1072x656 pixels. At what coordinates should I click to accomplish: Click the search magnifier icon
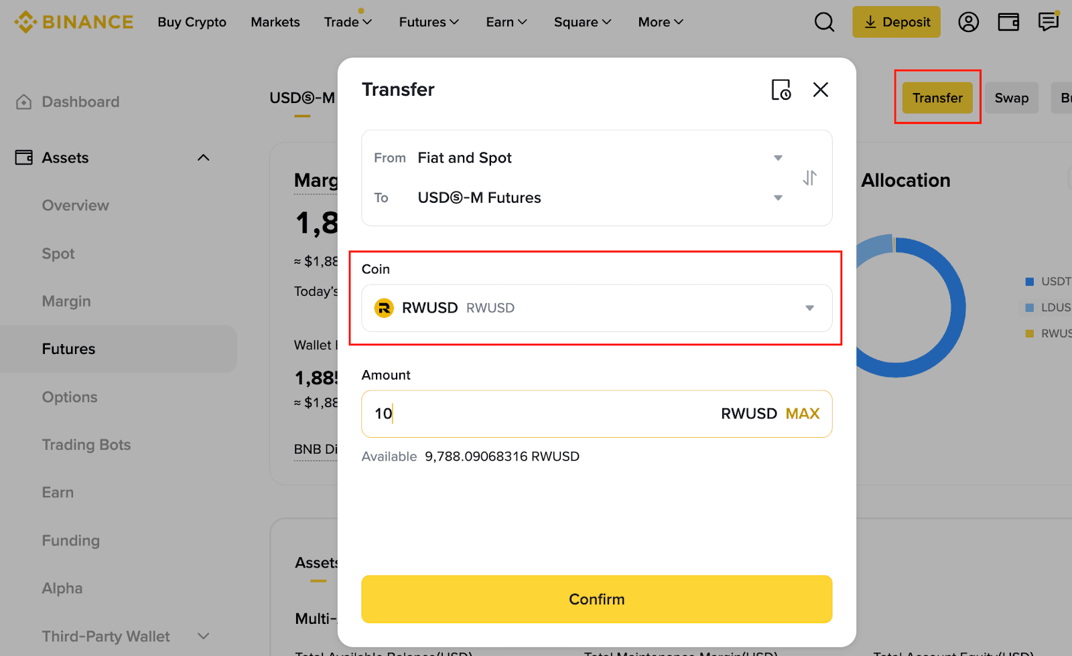824,22
